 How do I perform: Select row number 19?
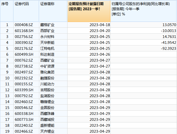[7, 131]
